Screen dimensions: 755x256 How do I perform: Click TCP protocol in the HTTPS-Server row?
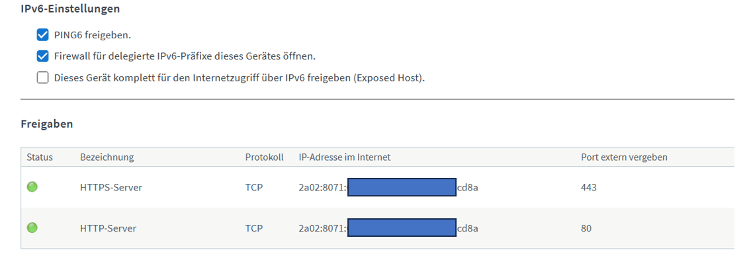(x=253, y=188)
